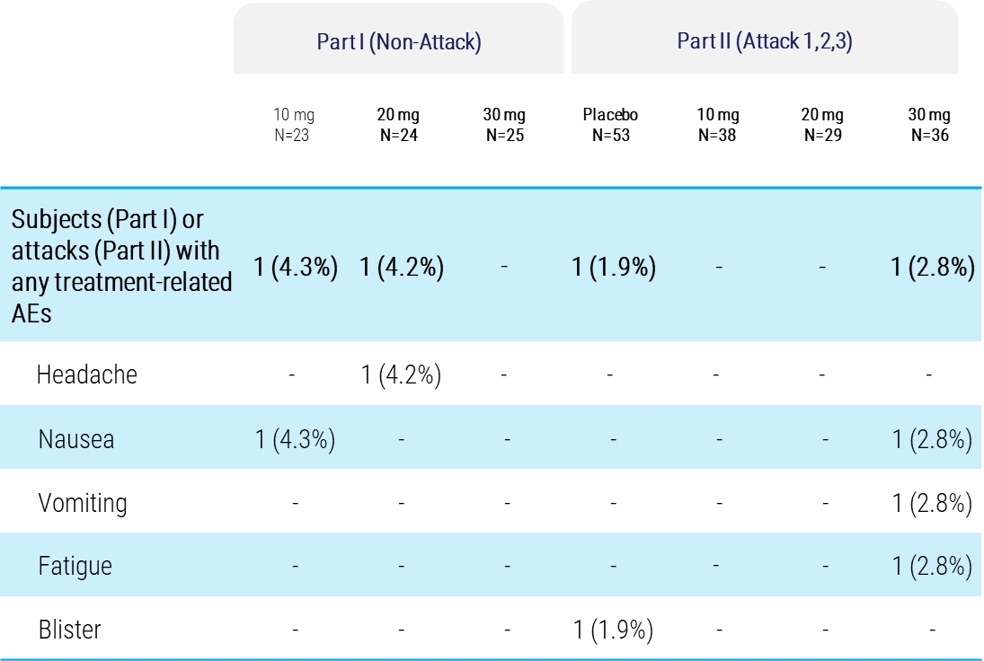Click the Part II 30 mg N=36 column header

pyautogui.click(x=930, y=125)
